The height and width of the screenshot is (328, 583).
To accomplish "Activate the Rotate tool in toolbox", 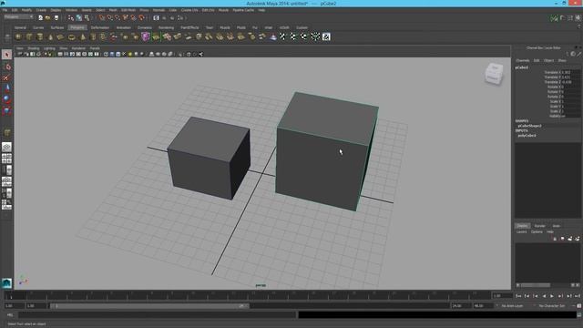I will 6,99.
